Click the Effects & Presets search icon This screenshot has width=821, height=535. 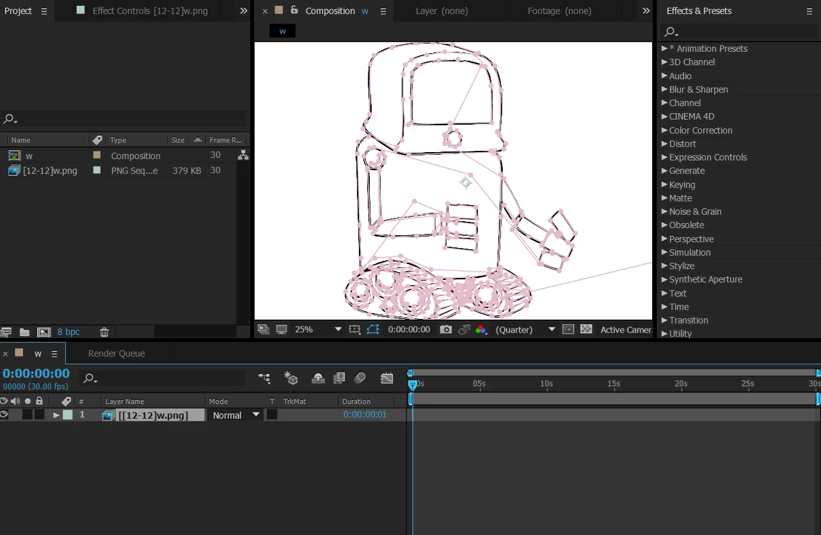(x=671, y=31)
